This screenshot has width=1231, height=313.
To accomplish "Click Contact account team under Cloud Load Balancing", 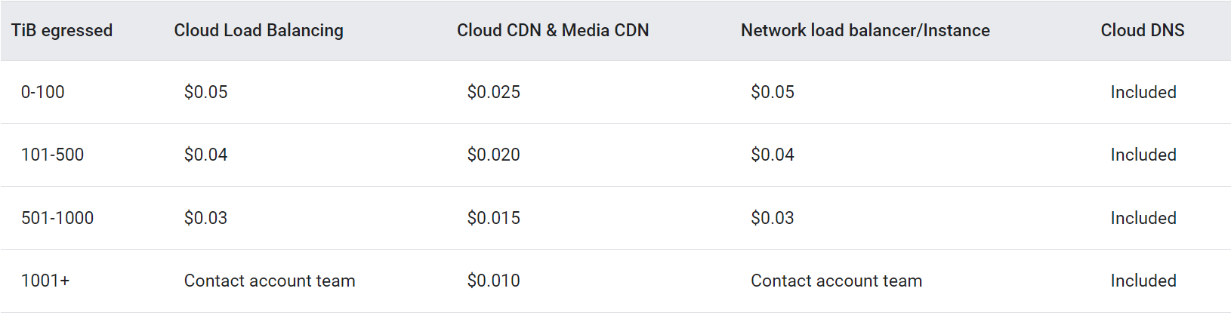I will [270, 281].
